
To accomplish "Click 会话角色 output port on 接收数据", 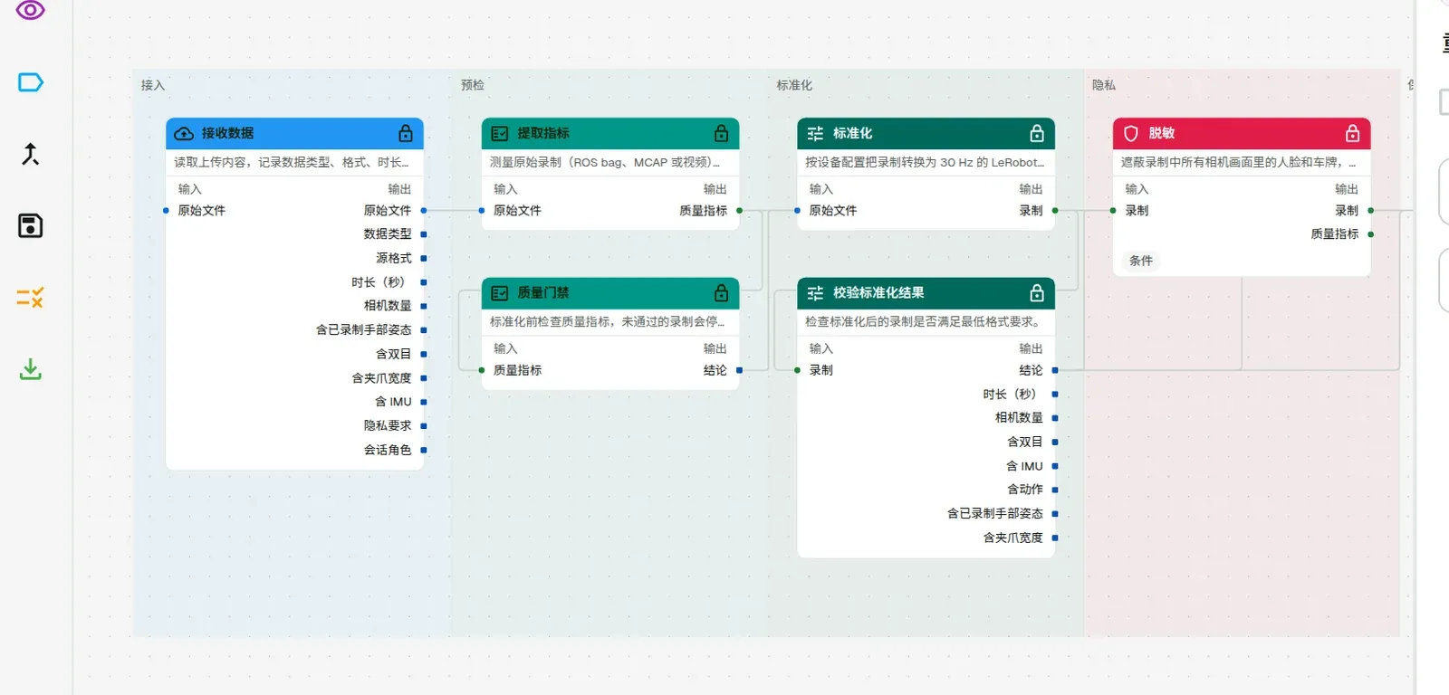I will [424, 450].
